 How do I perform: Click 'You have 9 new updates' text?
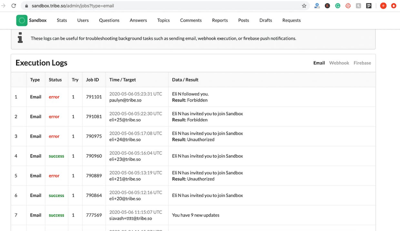pos(196,215)
